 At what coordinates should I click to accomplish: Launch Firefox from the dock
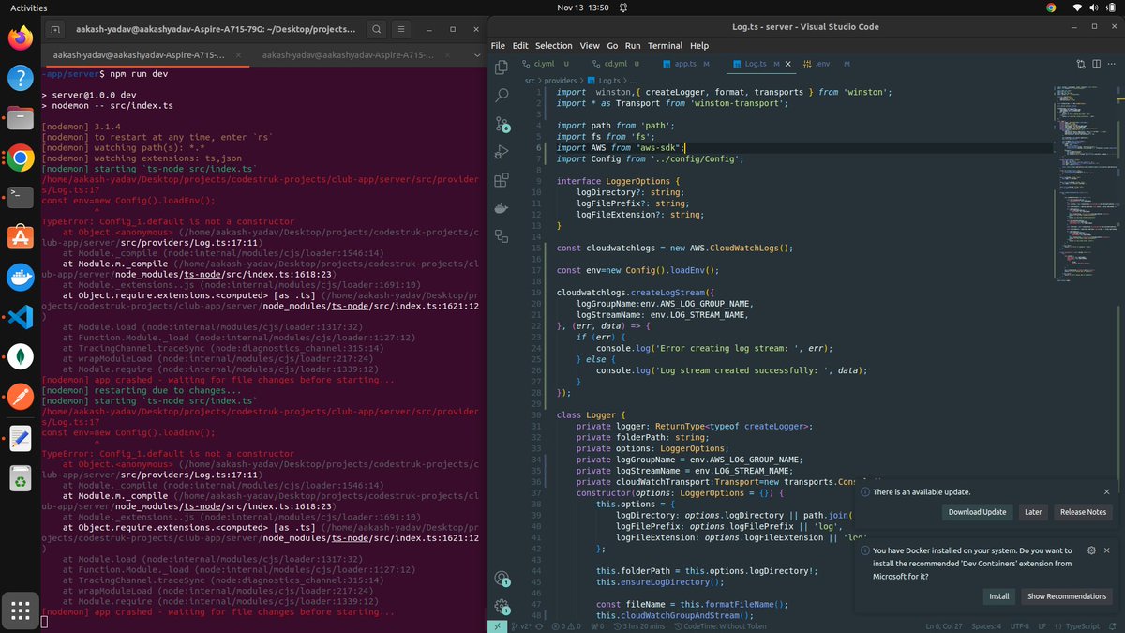tap(20, 38)
